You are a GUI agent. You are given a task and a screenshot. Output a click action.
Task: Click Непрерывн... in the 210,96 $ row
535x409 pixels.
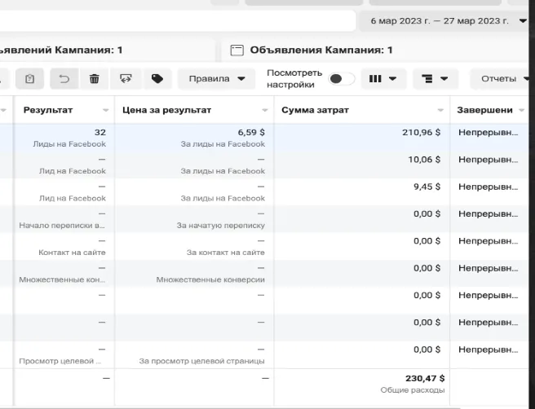tap(489, 132)
